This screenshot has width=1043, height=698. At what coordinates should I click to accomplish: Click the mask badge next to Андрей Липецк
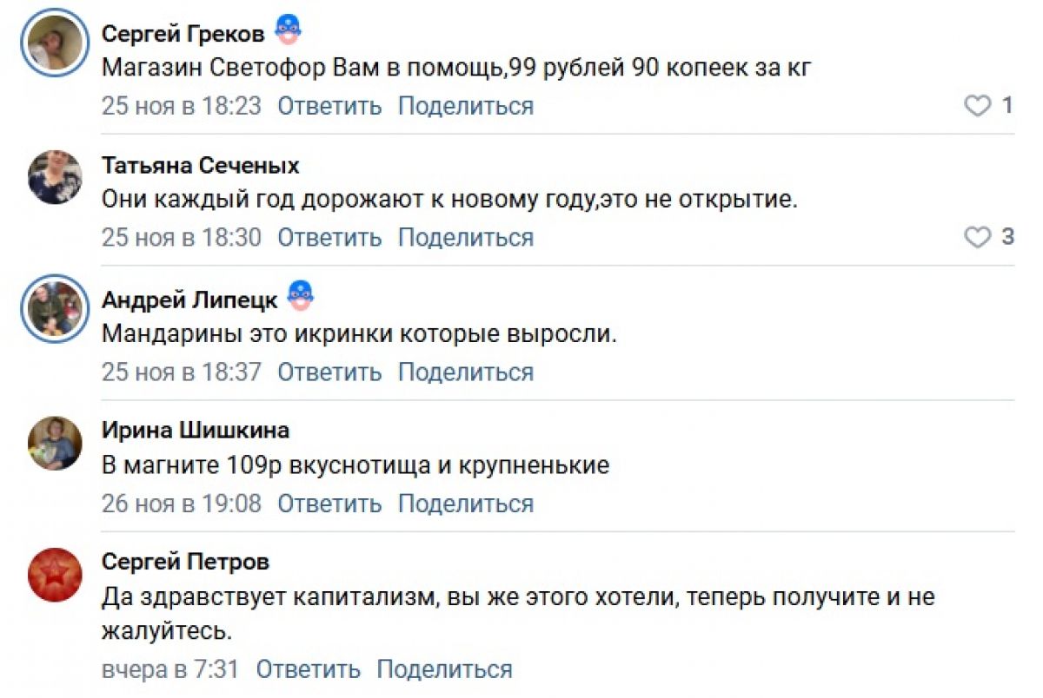click(x=300, y=296)
